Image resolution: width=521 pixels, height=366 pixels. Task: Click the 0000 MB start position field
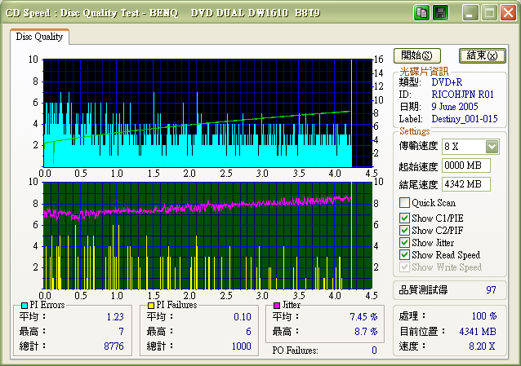pos(466,165)
